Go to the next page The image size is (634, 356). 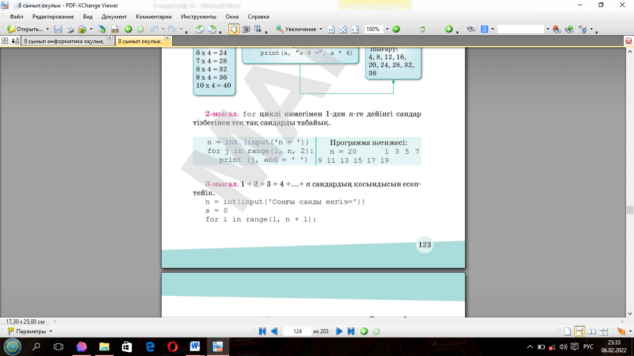pos(339,331)
